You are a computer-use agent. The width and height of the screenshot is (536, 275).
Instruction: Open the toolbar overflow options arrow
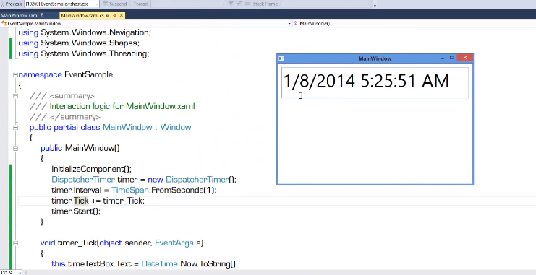click(375, 6)
